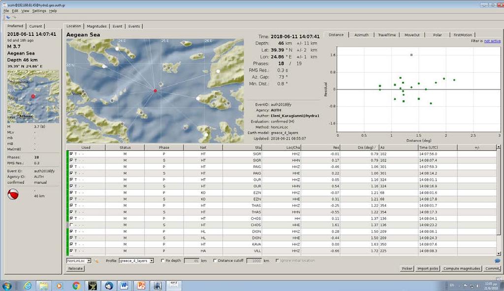The image size is (504, 291).
Task: Launch Internet Explorer from the taskbar
Action: [28, 285]
